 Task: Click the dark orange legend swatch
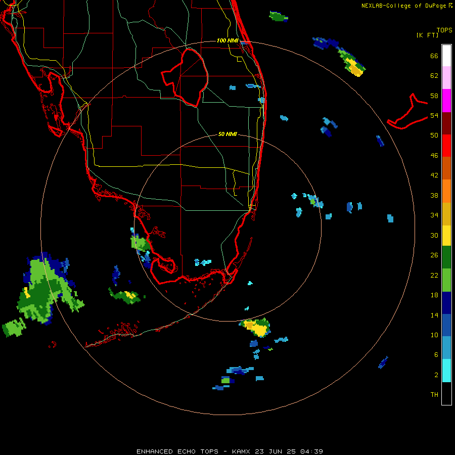446,168
